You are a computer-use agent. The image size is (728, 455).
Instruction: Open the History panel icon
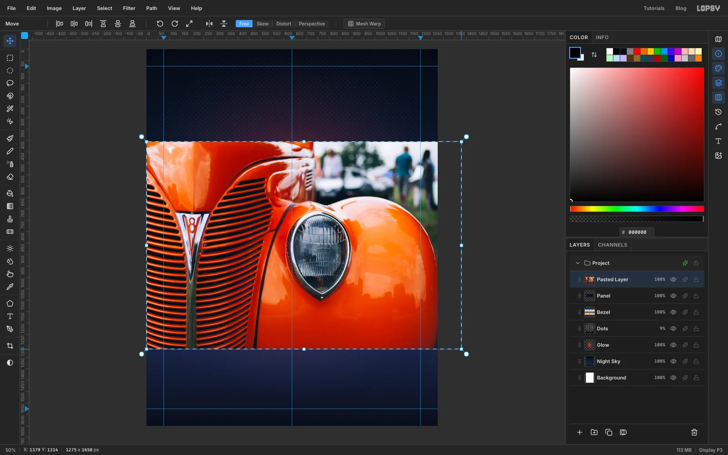point(718,112)
